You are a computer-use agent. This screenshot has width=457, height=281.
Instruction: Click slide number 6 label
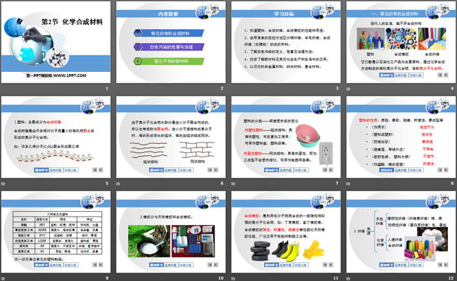222,183
